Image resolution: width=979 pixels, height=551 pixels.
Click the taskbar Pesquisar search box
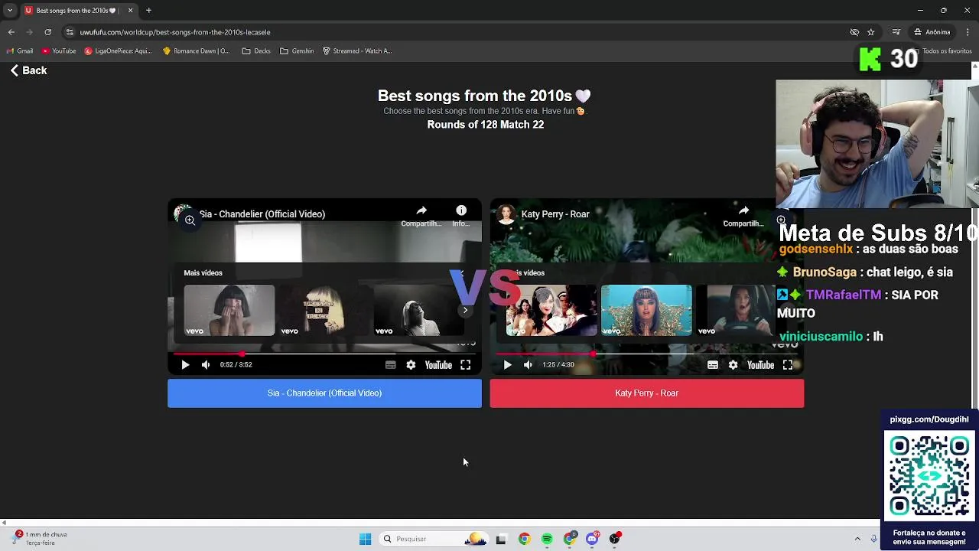tap(432, 539)
